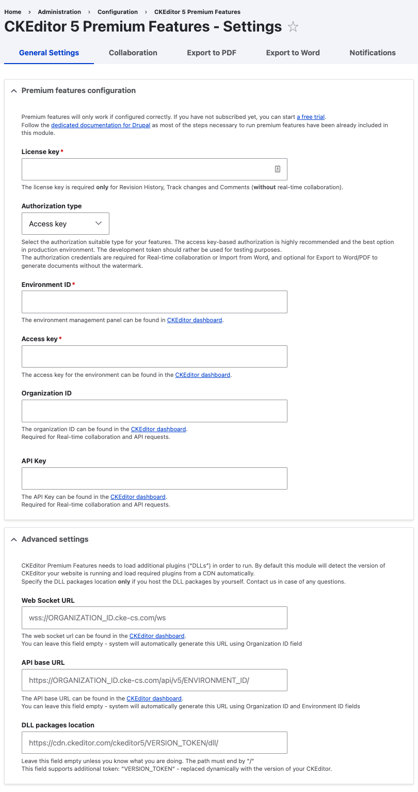Select the General Settings tab
Image resolution: width=418 pixels, height=792 pixels.
(x=49, y=52)
